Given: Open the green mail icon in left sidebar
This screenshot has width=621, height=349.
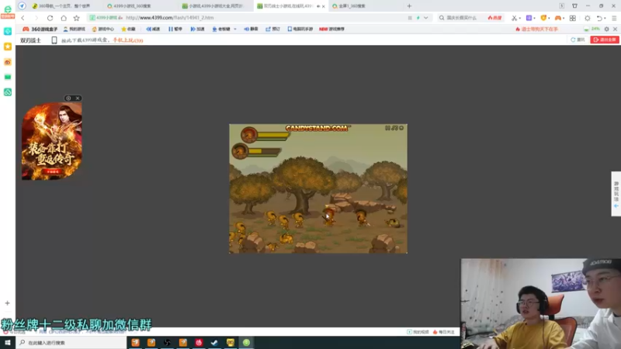Looking at the screenshot, I should tap(8, 77).
